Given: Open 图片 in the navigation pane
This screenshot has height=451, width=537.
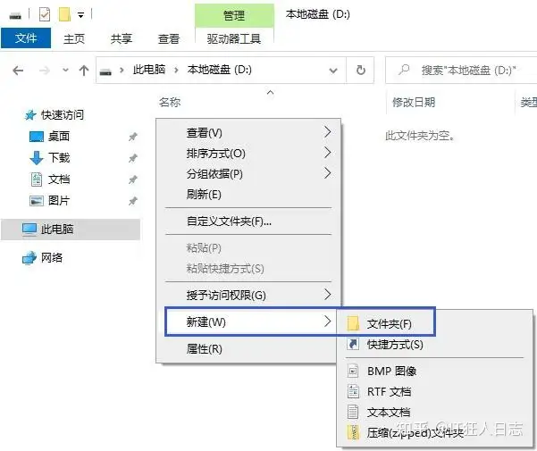Looking at the screenshot, I should pos(50,201).
